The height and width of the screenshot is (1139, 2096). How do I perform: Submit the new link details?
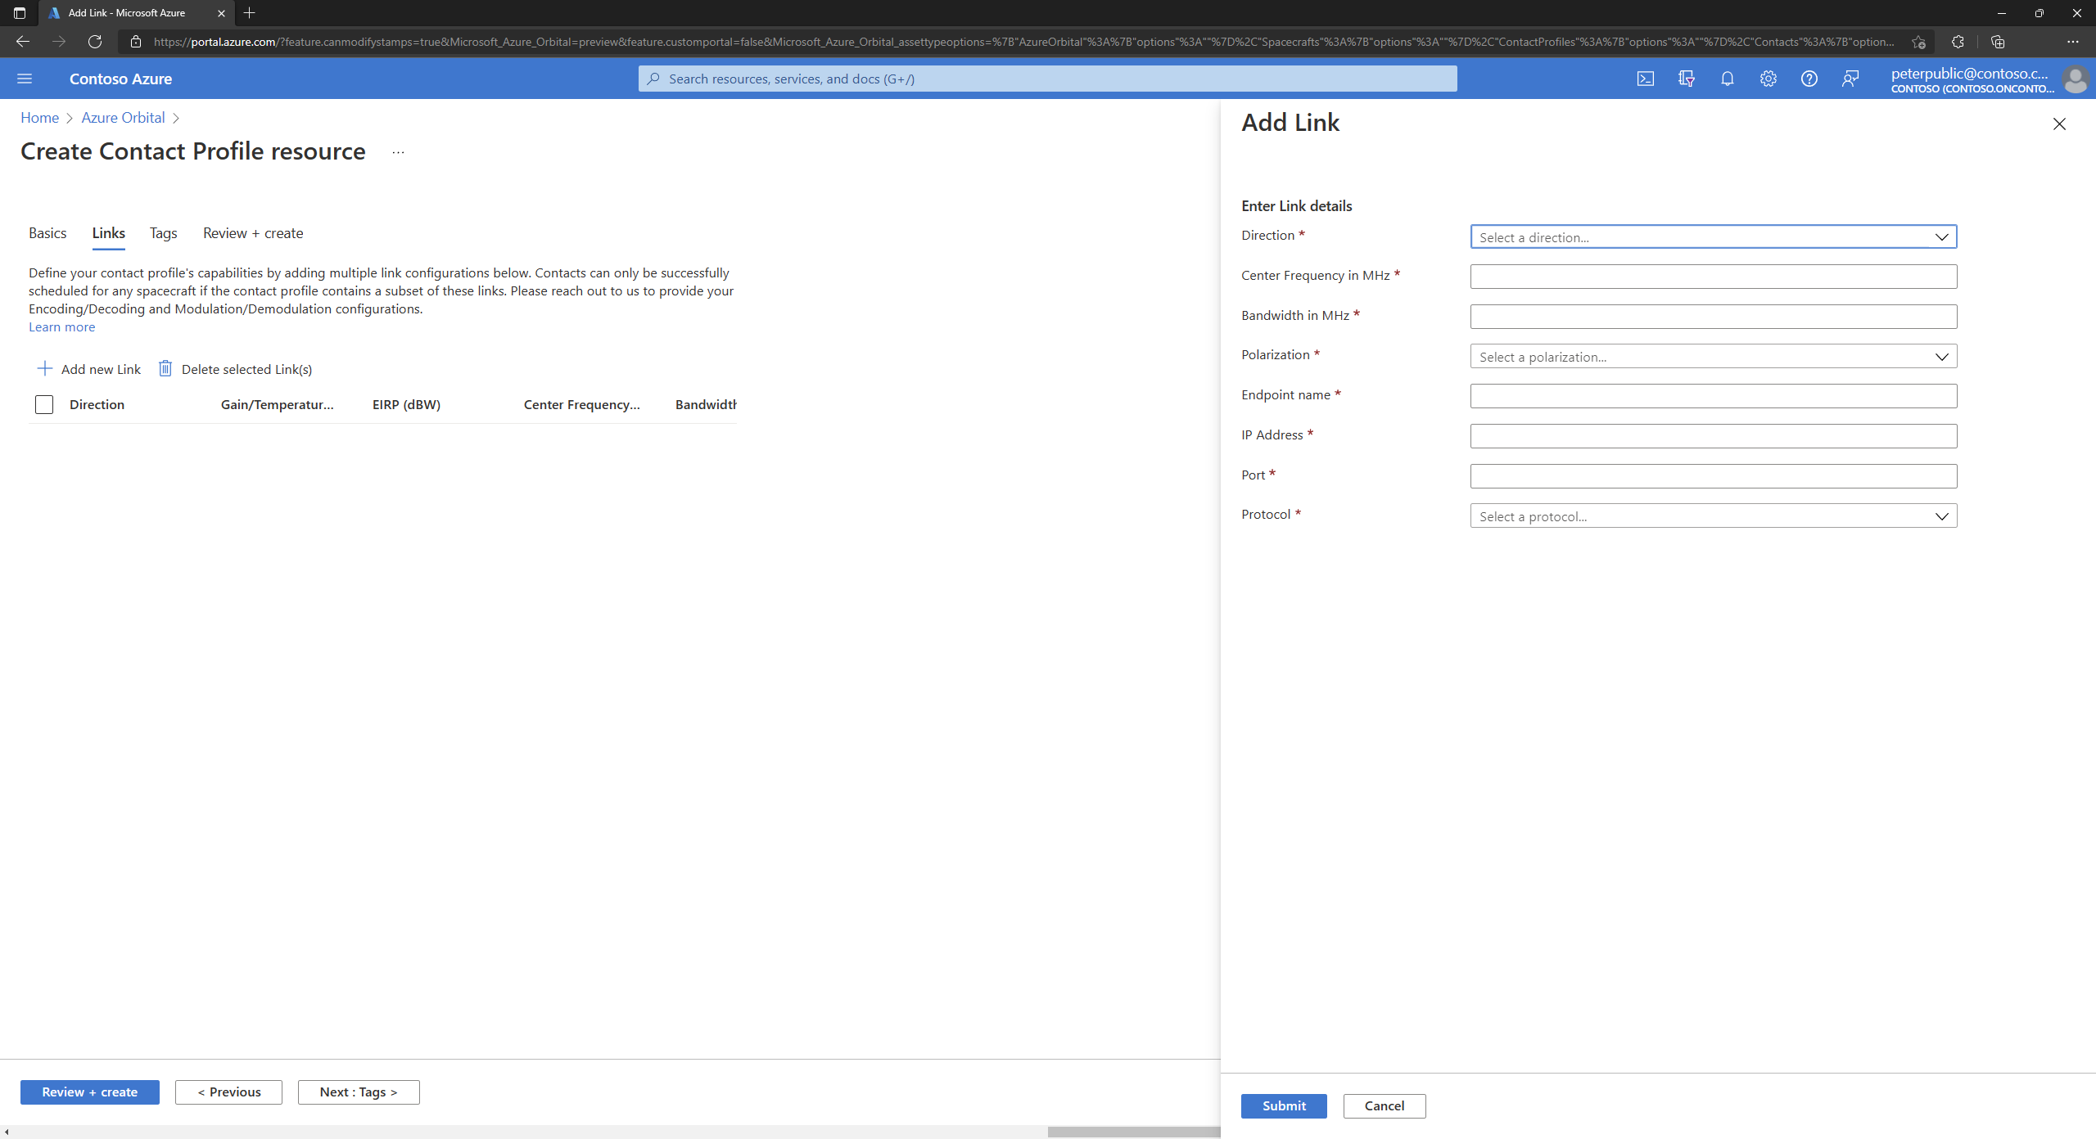point(1284,1105)
